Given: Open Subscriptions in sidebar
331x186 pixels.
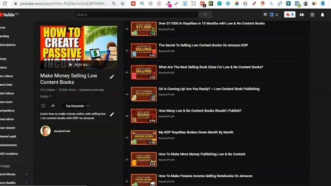Looking at the screenshot, I should click(x=8, y=45).
